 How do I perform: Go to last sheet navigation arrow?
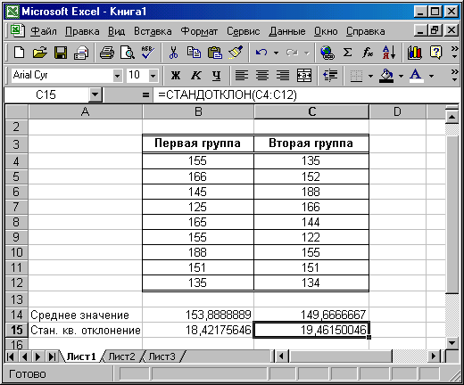pyautogui.click(x=52, y=356)
